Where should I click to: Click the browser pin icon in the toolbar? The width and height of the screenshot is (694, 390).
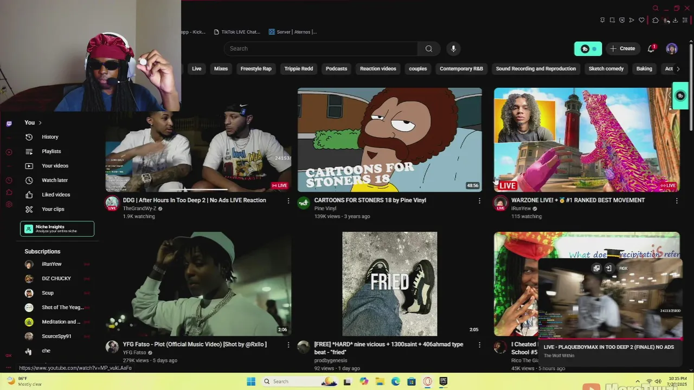[602, 20]
